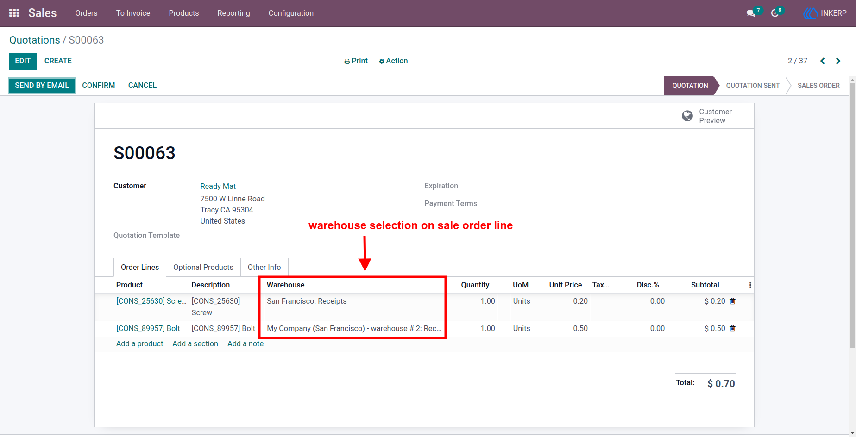Click Add a section link
The width and height of the screenshot is (856, 437).
[195, 343]
